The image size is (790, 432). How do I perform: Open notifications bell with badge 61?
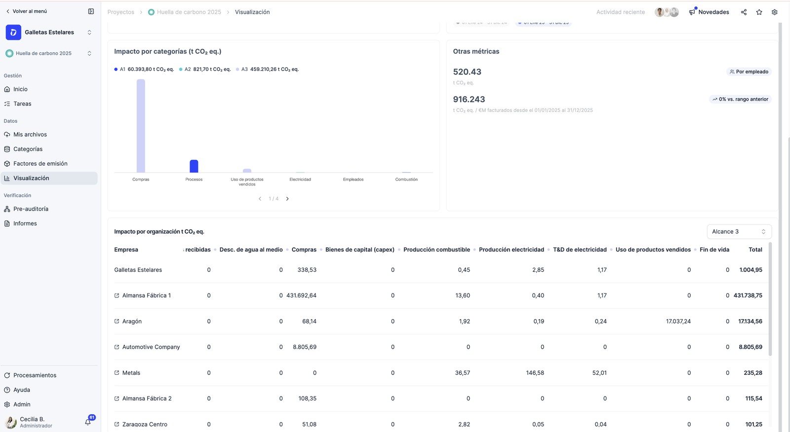pos(88,422)
